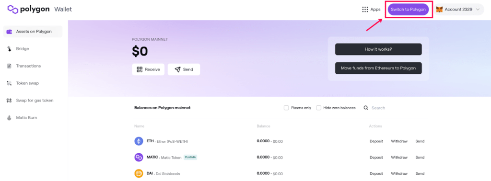
Task: Enable the Plasma only checkbox
Action: click(286, 108)
